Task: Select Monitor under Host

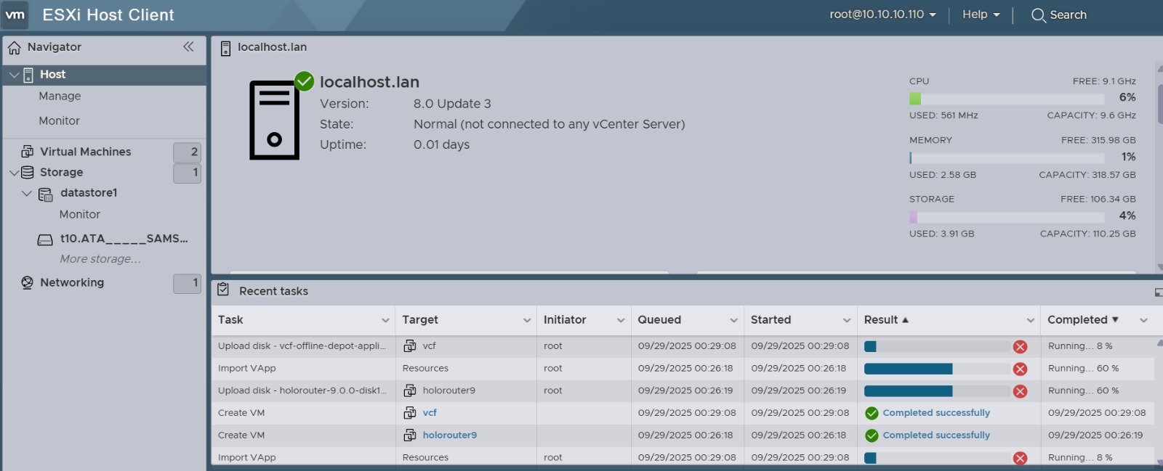Action: click(60, 121)
